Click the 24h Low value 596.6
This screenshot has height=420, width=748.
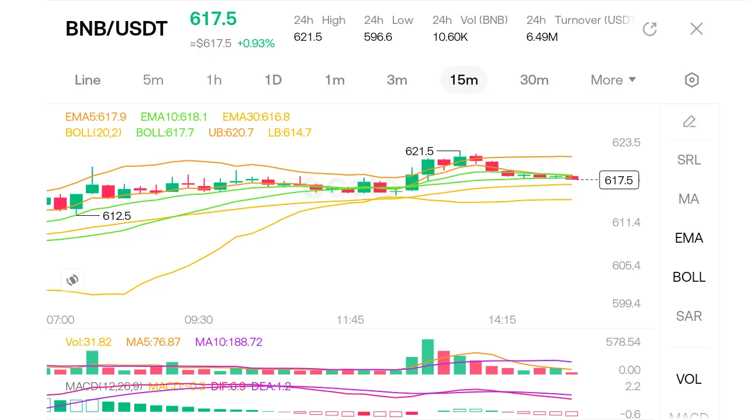[x=378, y=37]
